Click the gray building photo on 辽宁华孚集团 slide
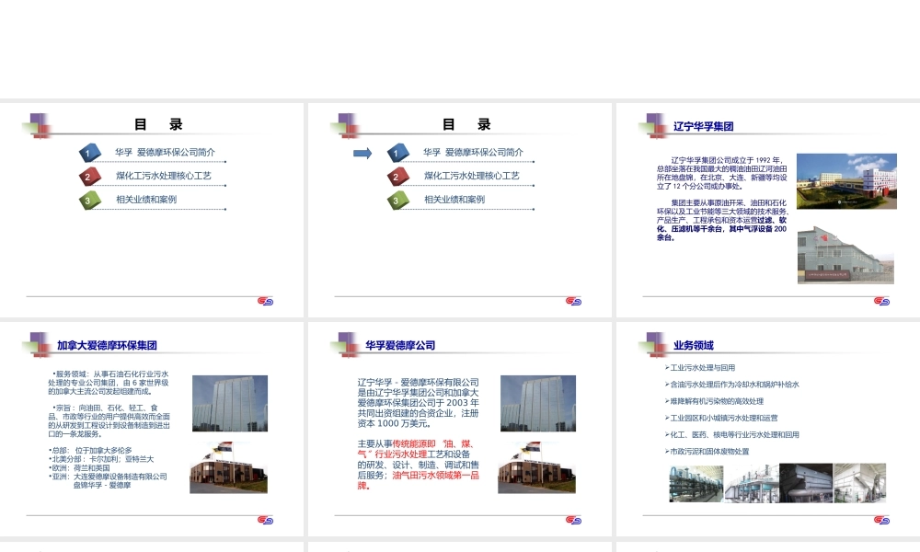The image size is (920, 552). (x=845, y=255)
